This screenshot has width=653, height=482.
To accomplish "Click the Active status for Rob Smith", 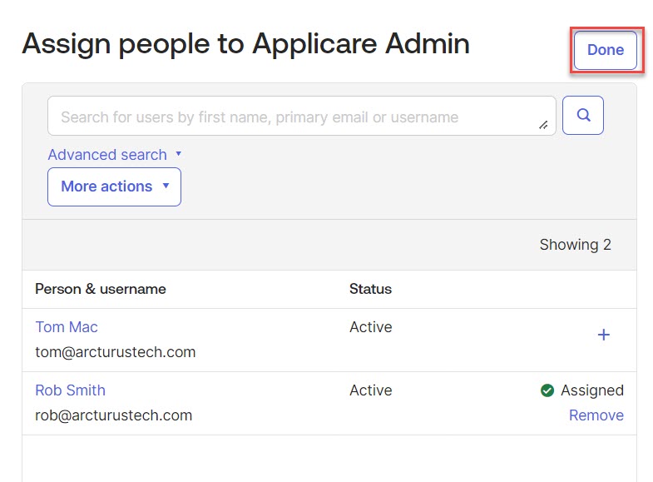I will 370,390.
